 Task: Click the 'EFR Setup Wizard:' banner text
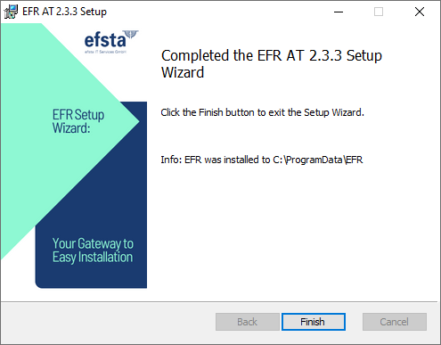[78, 121]
